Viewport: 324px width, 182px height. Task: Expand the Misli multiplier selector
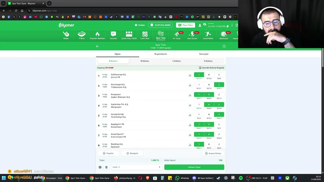pyautogui.click(x=136, y=167)
